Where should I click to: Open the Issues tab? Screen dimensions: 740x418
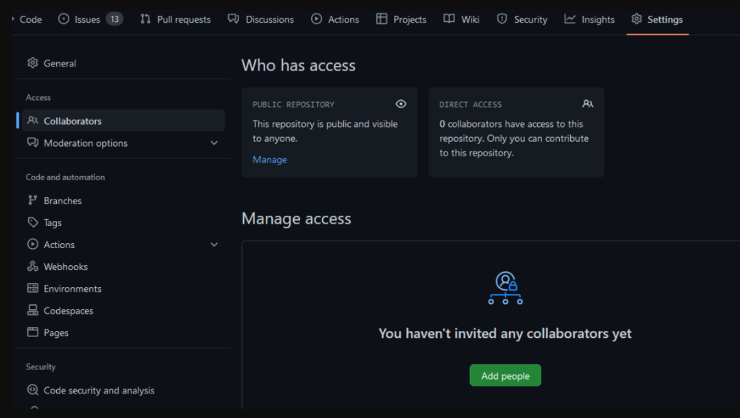pyautogui.click(x=90, y=19)
